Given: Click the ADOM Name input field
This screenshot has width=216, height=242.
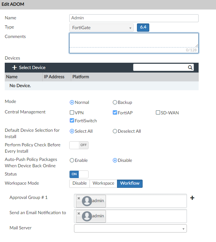Looking at the screenshot, I should (x=134, y=18).
